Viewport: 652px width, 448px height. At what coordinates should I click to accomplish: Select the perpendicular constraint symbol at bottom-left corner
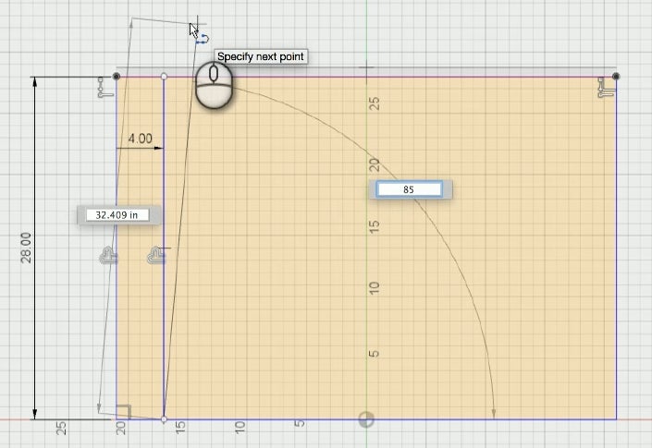[124, 412]
